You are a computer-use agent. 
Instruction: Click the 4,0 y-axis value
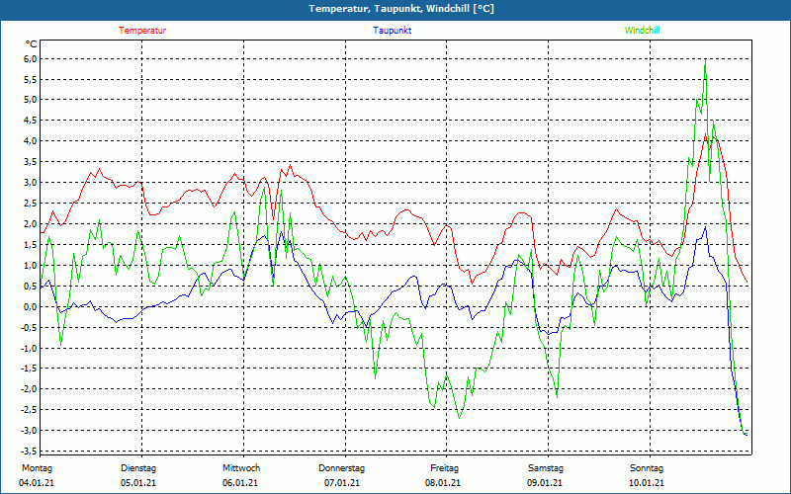click(31, 141)
